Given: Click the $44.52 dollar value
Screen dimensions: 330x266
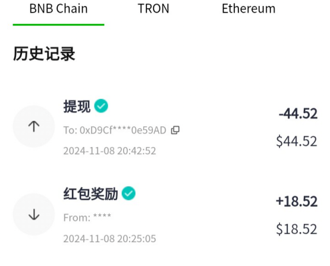Looking at the screenshot, I should [297, 141].
